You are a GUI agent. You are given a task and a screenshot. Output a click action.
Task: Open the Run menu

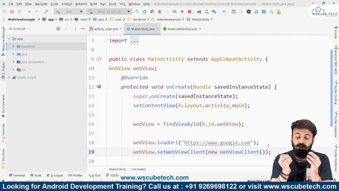click(x=103, y=4)
